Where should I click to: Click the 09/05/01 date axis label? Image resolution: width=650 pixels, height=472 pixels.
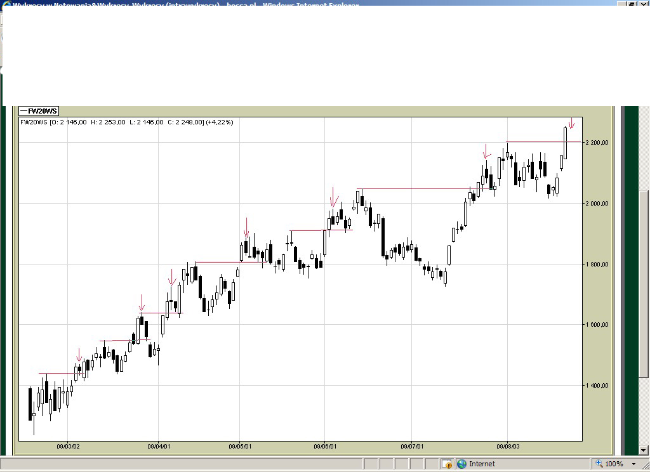[x=240, y=447]
